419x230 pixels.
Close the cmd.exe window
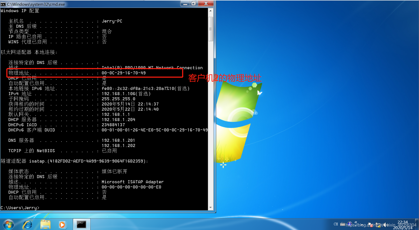(x=206, y=3)
